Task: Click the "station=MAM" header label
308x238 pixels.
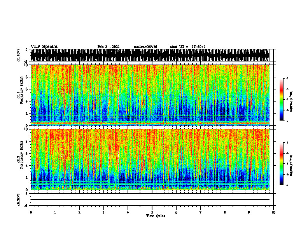Action: point(145,47)
